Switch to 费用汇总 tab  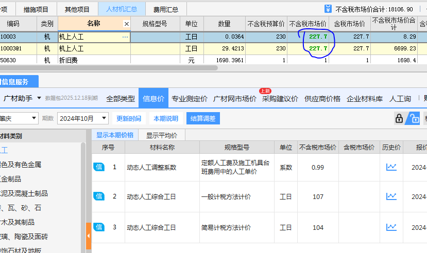tap(165, 9)
